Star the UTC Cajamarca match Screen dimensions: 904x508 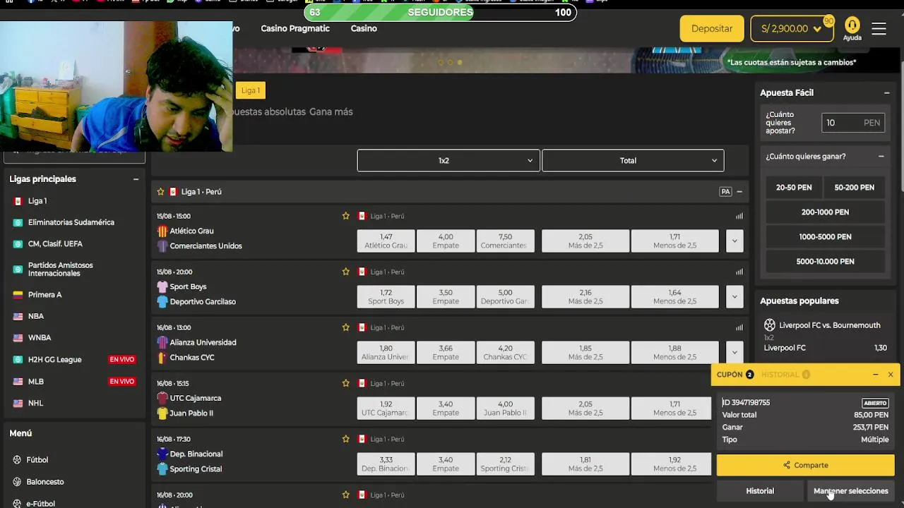(x=345, y=383)
